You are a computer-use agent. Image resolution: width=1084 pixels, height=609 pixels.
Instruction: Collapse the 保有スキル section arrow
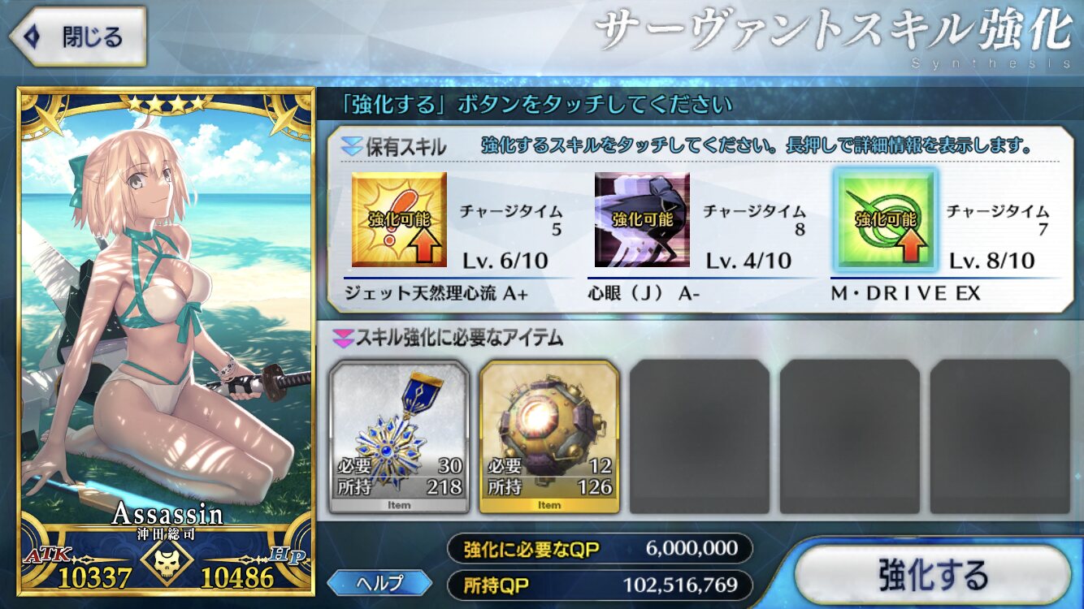[351, 147]
